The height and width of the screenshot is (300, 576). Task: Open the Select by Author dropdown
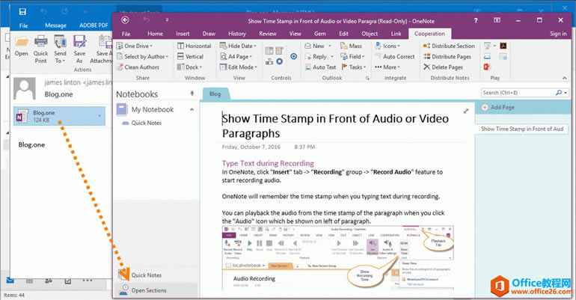[142, 57]
